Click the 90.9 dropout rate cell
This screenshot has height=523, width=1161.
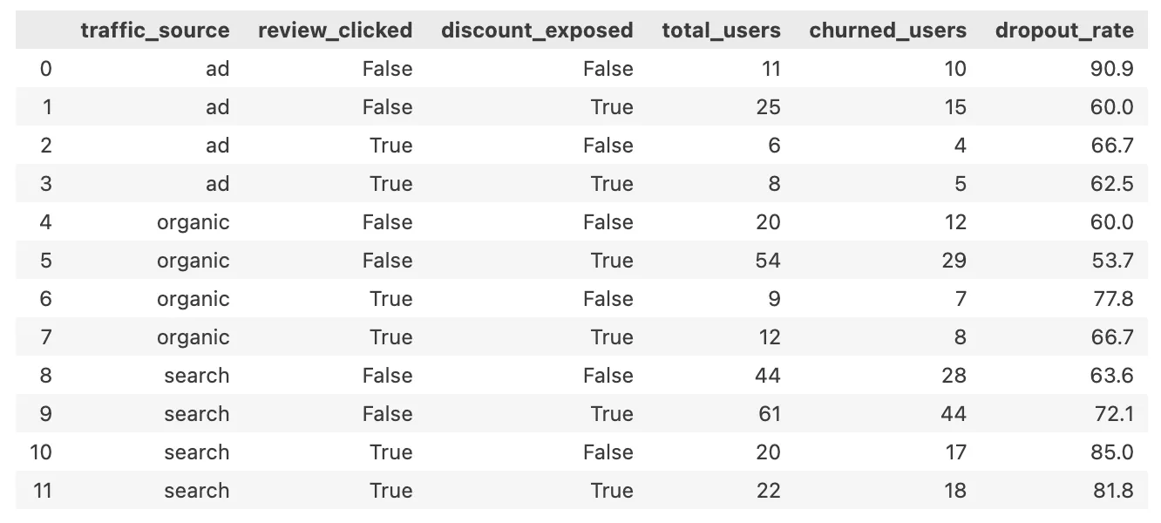click(x=1111, y=69)
